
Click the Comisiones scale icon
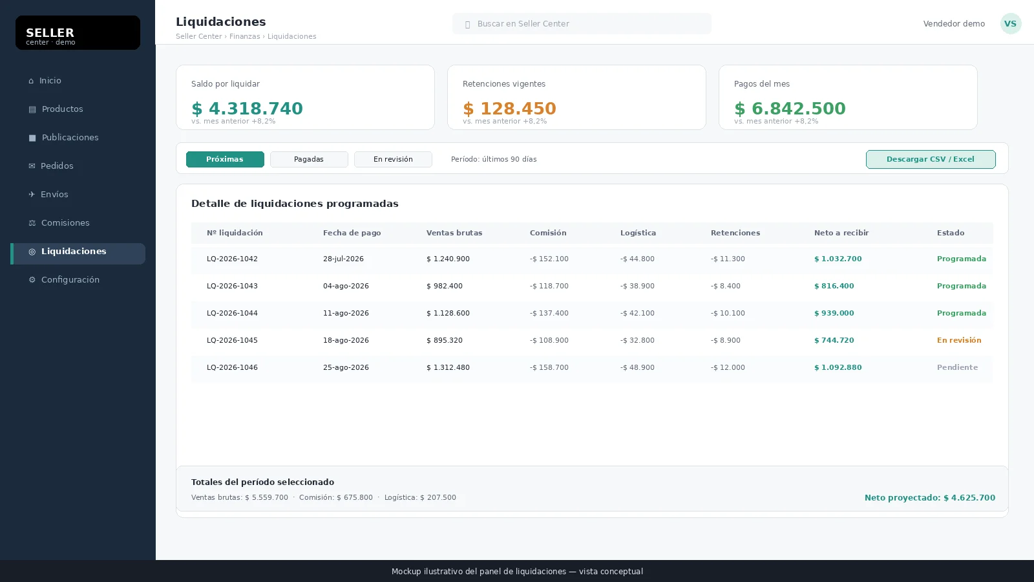[32, 223]
